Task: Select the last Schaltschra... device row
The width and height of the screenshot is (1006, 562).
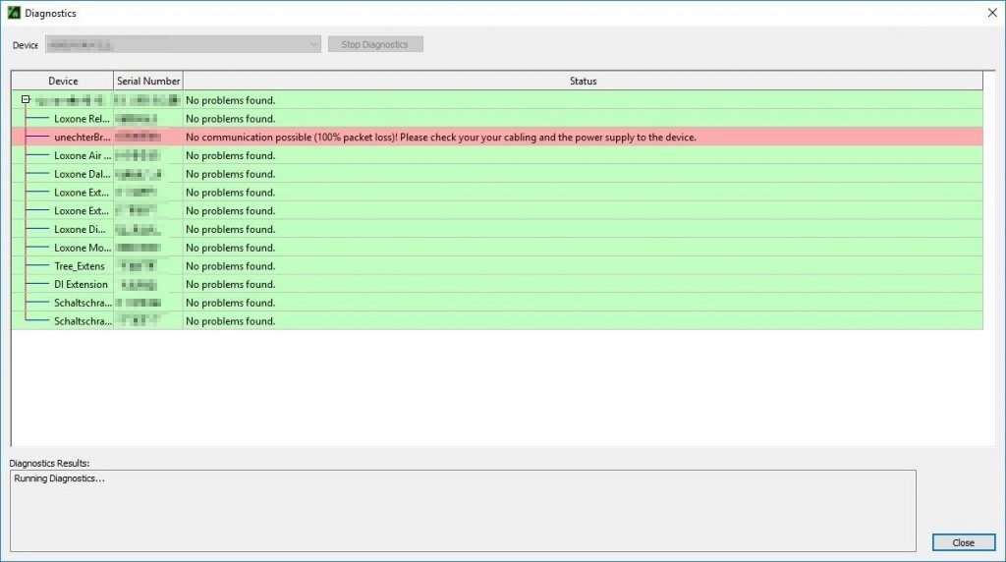Action: click(82, 321)
